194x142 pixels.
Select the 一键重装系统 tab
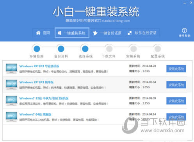click(72, 33)
